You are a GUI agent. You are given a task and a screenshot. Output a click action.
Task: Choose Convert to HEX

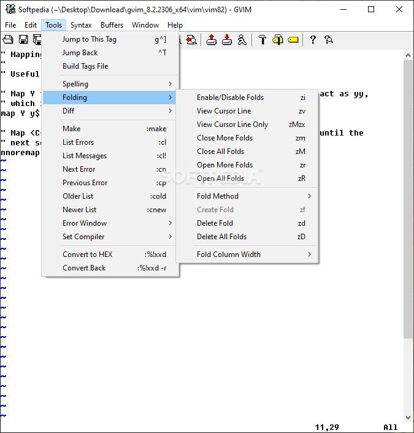(x=110, y=255)
